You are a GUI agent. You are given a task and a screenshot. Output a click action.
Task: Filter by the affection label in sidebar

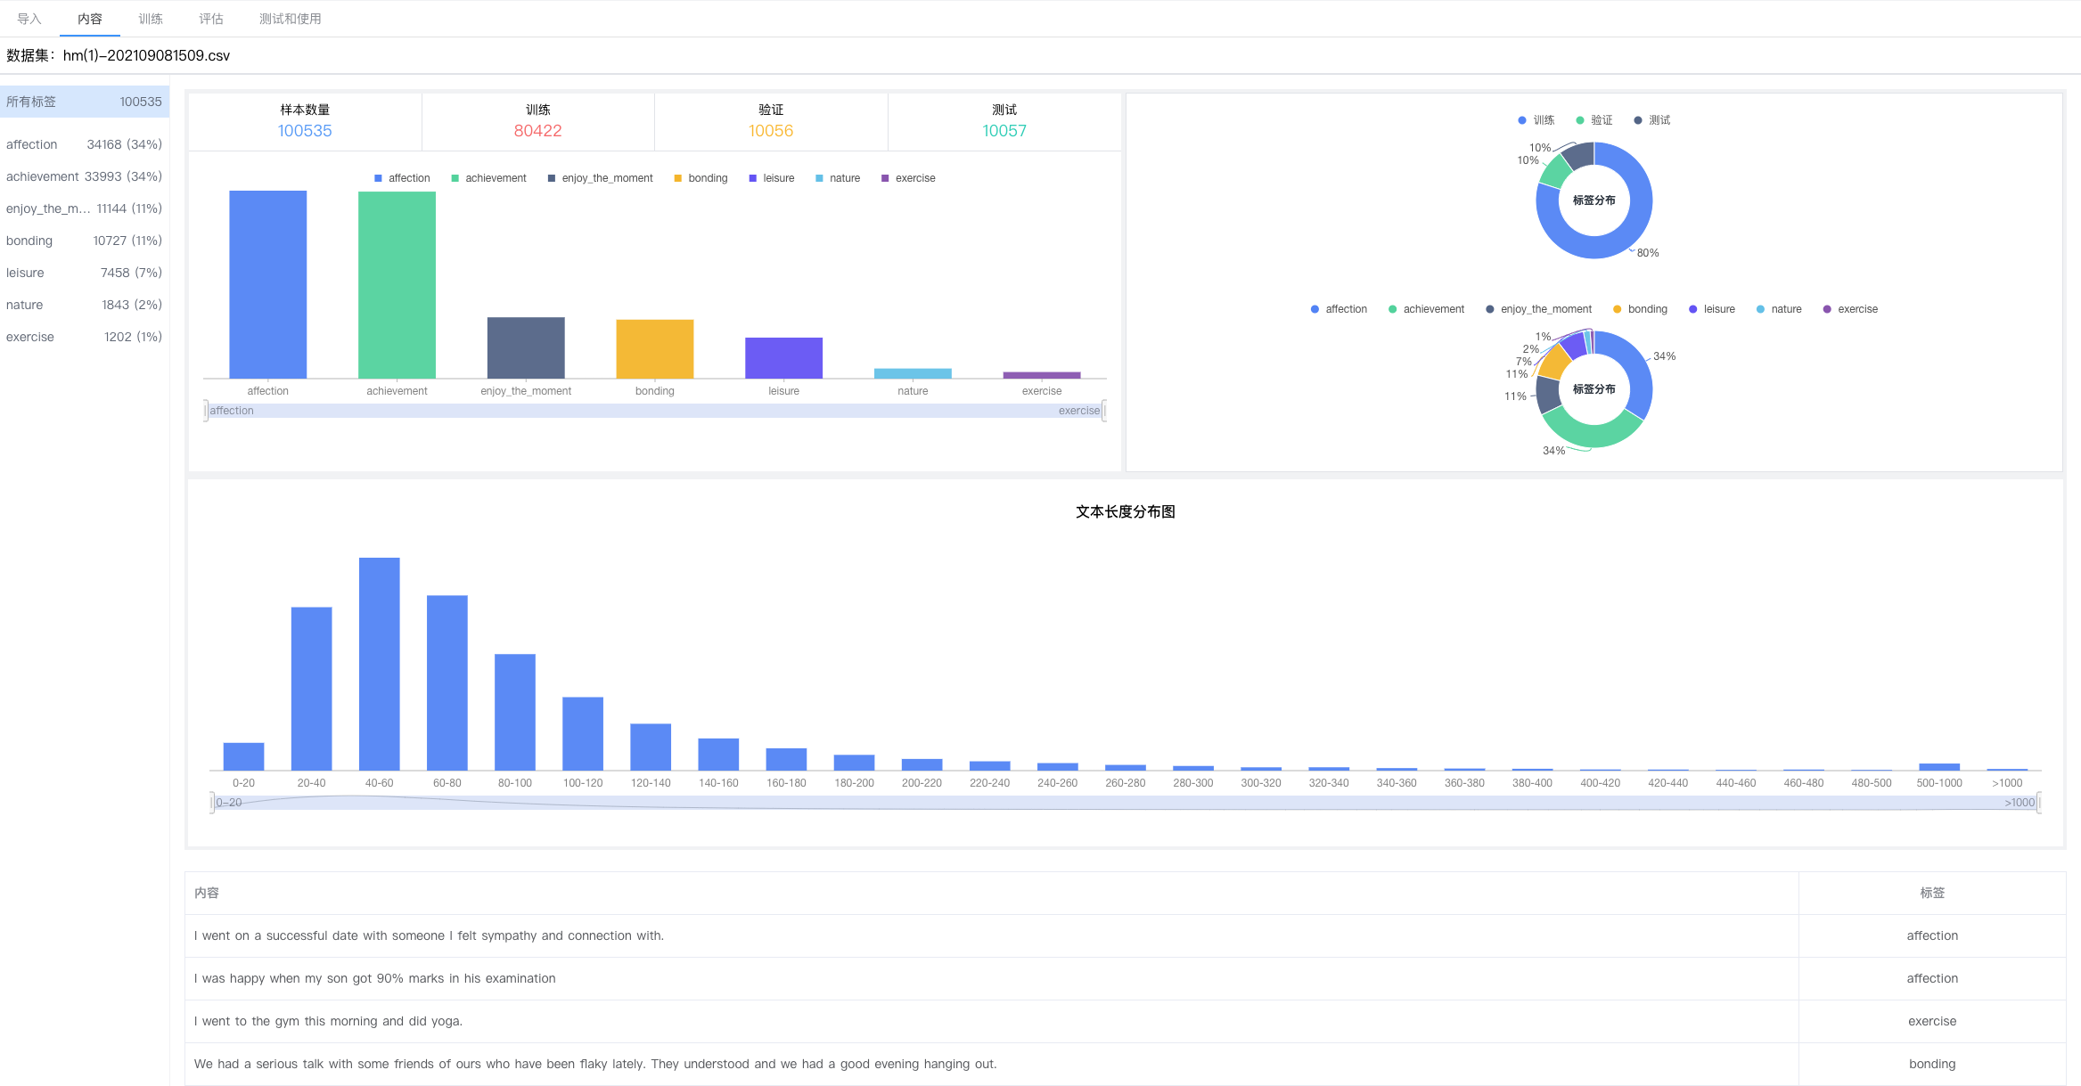click(85, 144)
